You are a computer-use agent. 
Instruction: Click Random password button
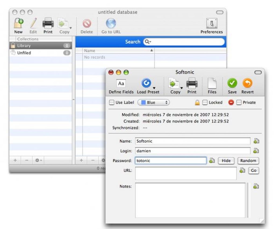click(248, 161)
